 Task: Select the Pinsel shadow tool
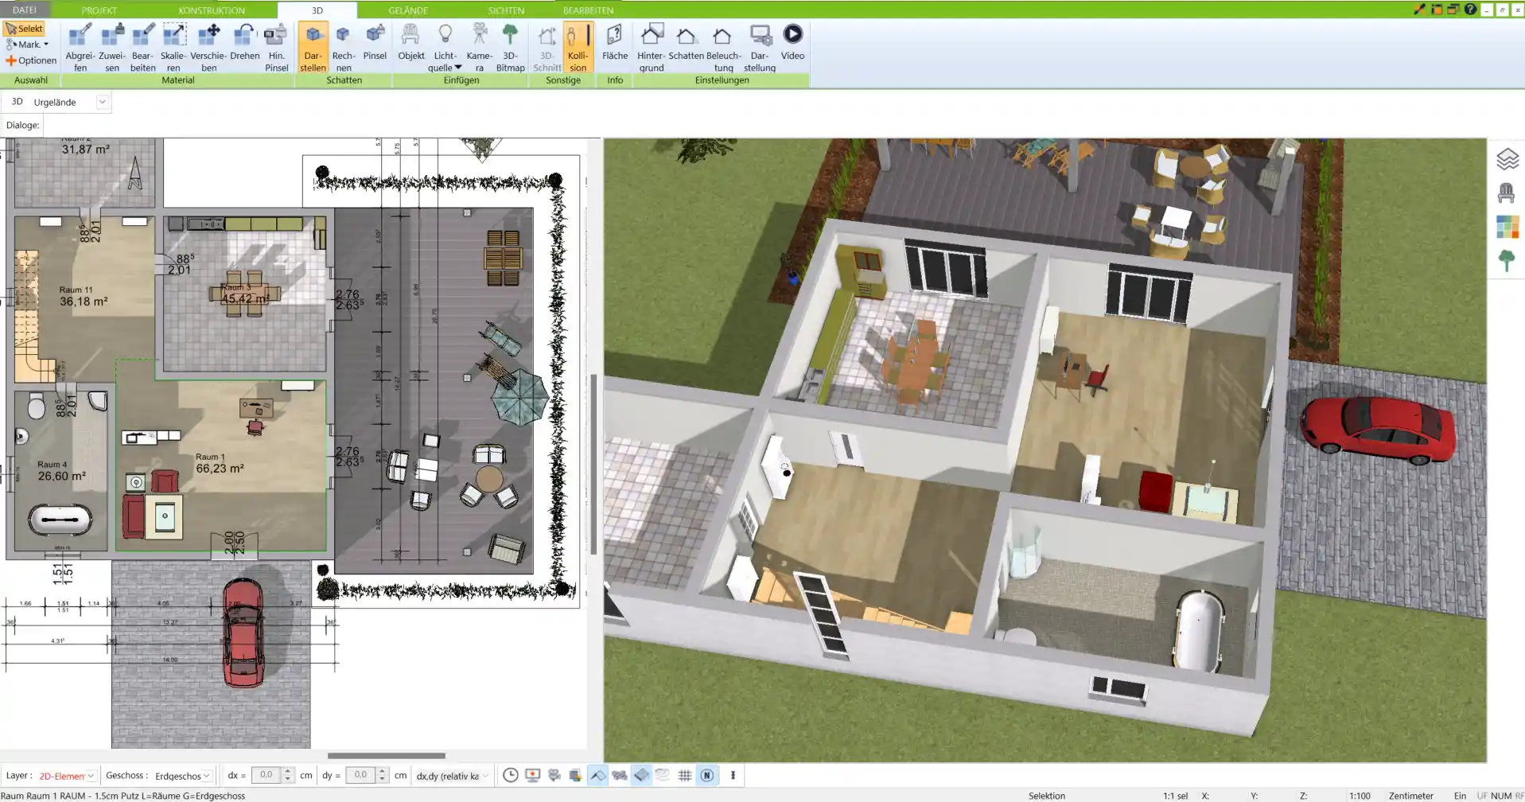pos(375,42)
